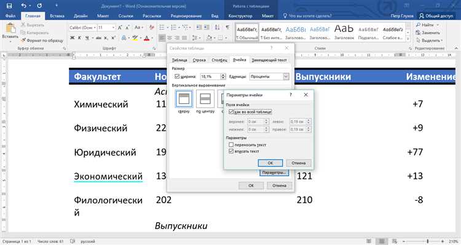
Task: Apply superscript x² formatting
Action: [x=113, y=38]
